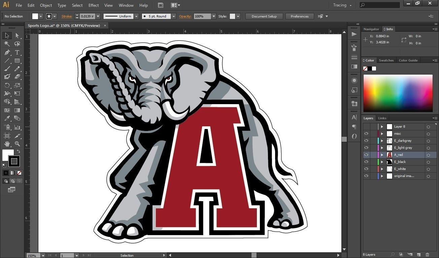Expand the E_darkgrey layer
Viewport: 439px width, 258px height.
click(382, 141)
